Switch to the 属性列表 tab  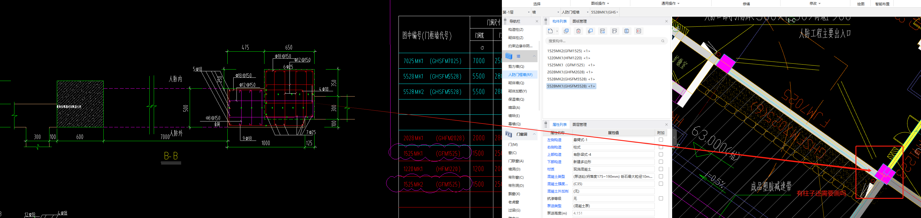click(x=560, y=125)
